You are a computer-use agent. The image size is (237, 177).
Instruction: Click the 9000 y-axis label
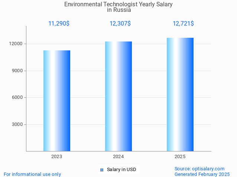[17, 71]
